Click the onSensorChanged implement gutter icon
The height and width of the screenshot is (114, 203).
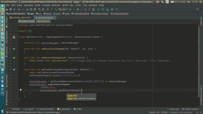tap(14, 58)
